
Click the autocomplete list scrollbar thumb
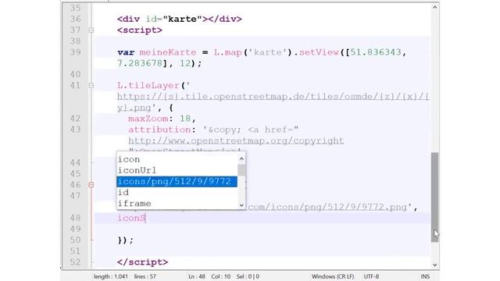pyautogui.click(x=241, y=170)
